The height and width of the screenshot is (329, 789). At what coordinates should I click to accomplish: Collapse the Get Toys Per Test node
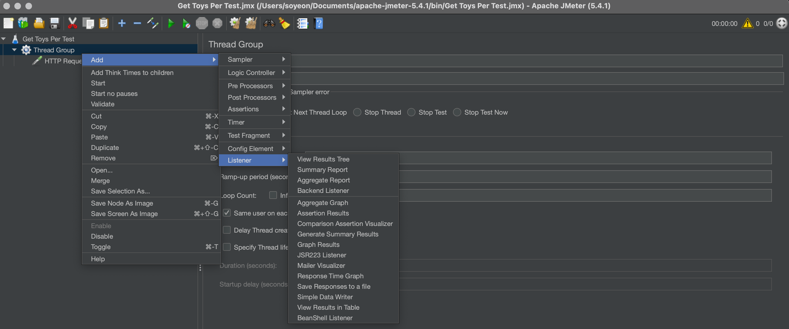4,39
